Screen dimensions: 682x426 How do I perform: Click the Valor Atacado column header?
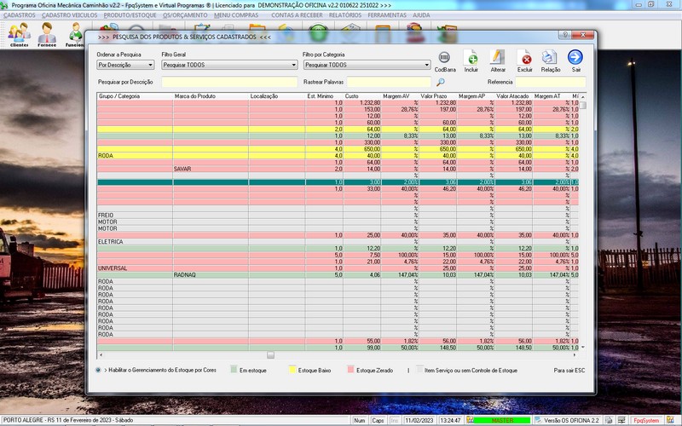[514, 96]
